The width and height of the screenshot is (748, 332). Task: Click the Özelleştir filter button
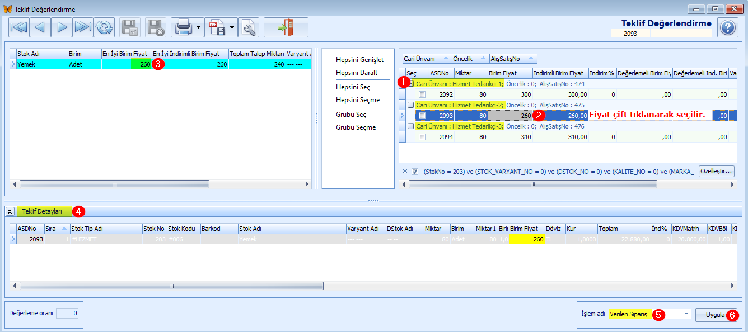[x=716, y=172]
